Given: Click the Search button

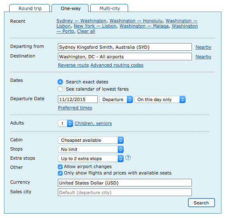Looking at the screenshot, I should [201, 203].
